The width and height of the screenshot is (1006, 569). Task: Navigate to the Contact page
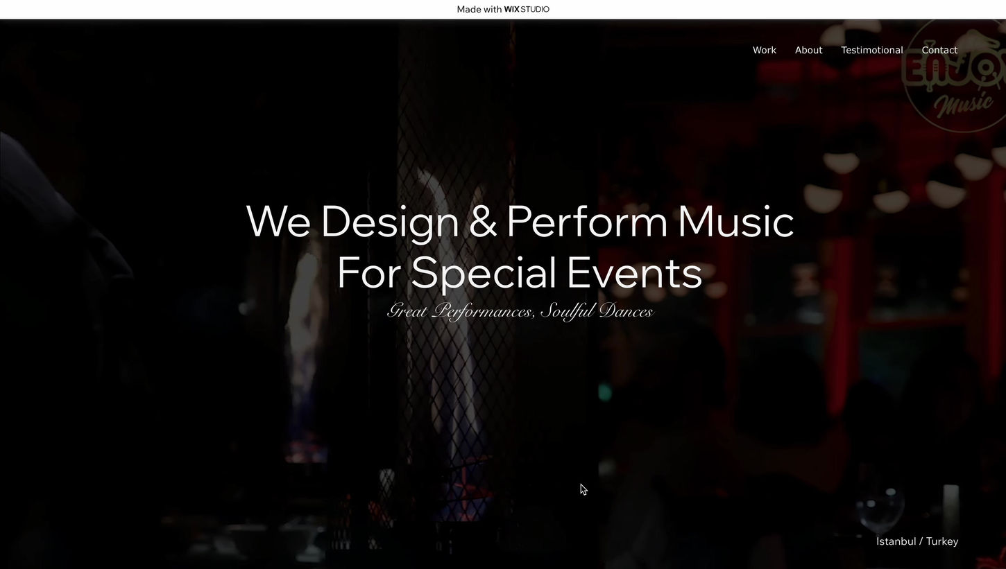click(x=939, y=50)
